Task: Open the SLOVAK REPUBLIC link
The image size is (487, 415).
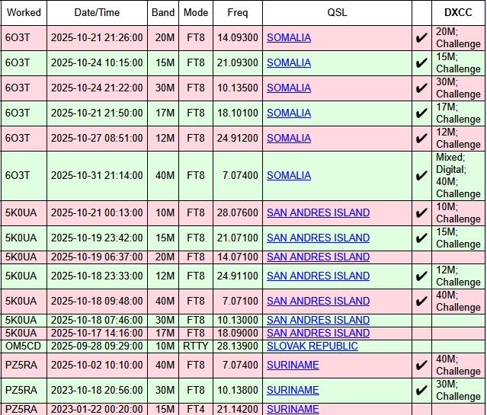Action: [312, 346]
